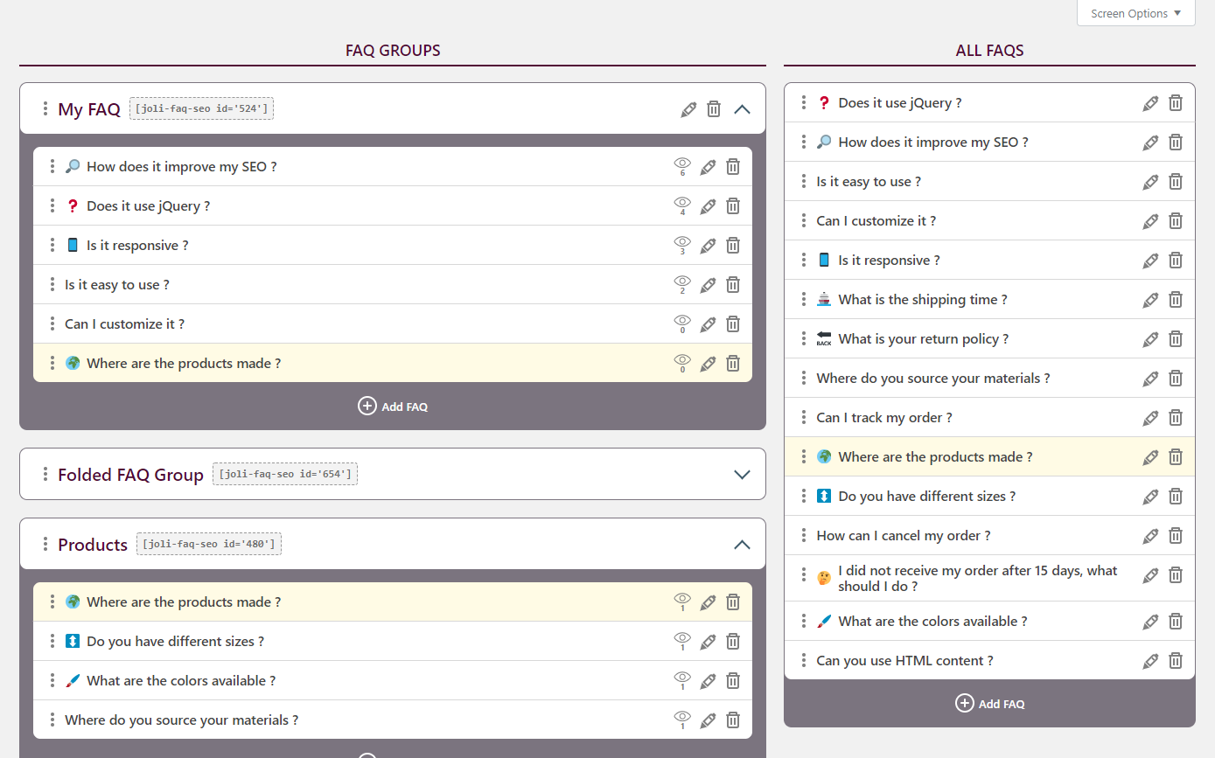
Task: Expand the Folded FAQ Group
Action: pyautogui.click(x=742, y=475)
